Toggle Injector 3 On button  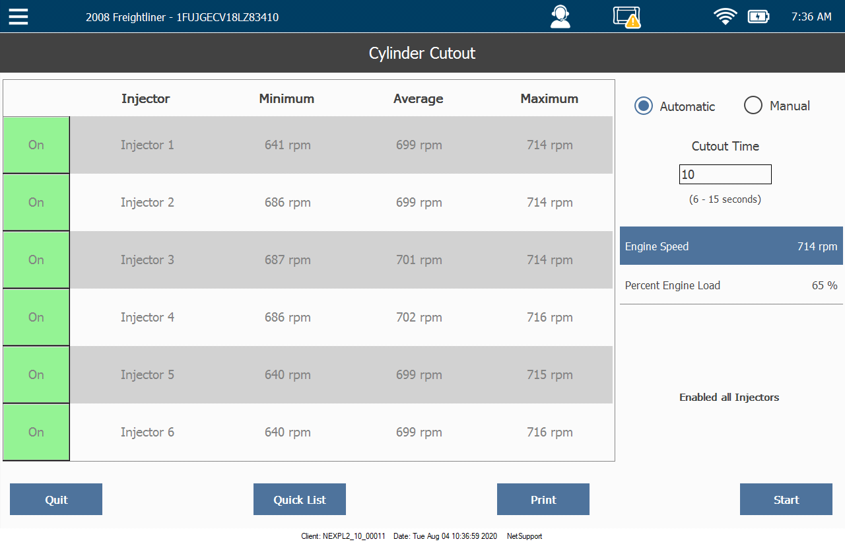[x=36, y=260]
